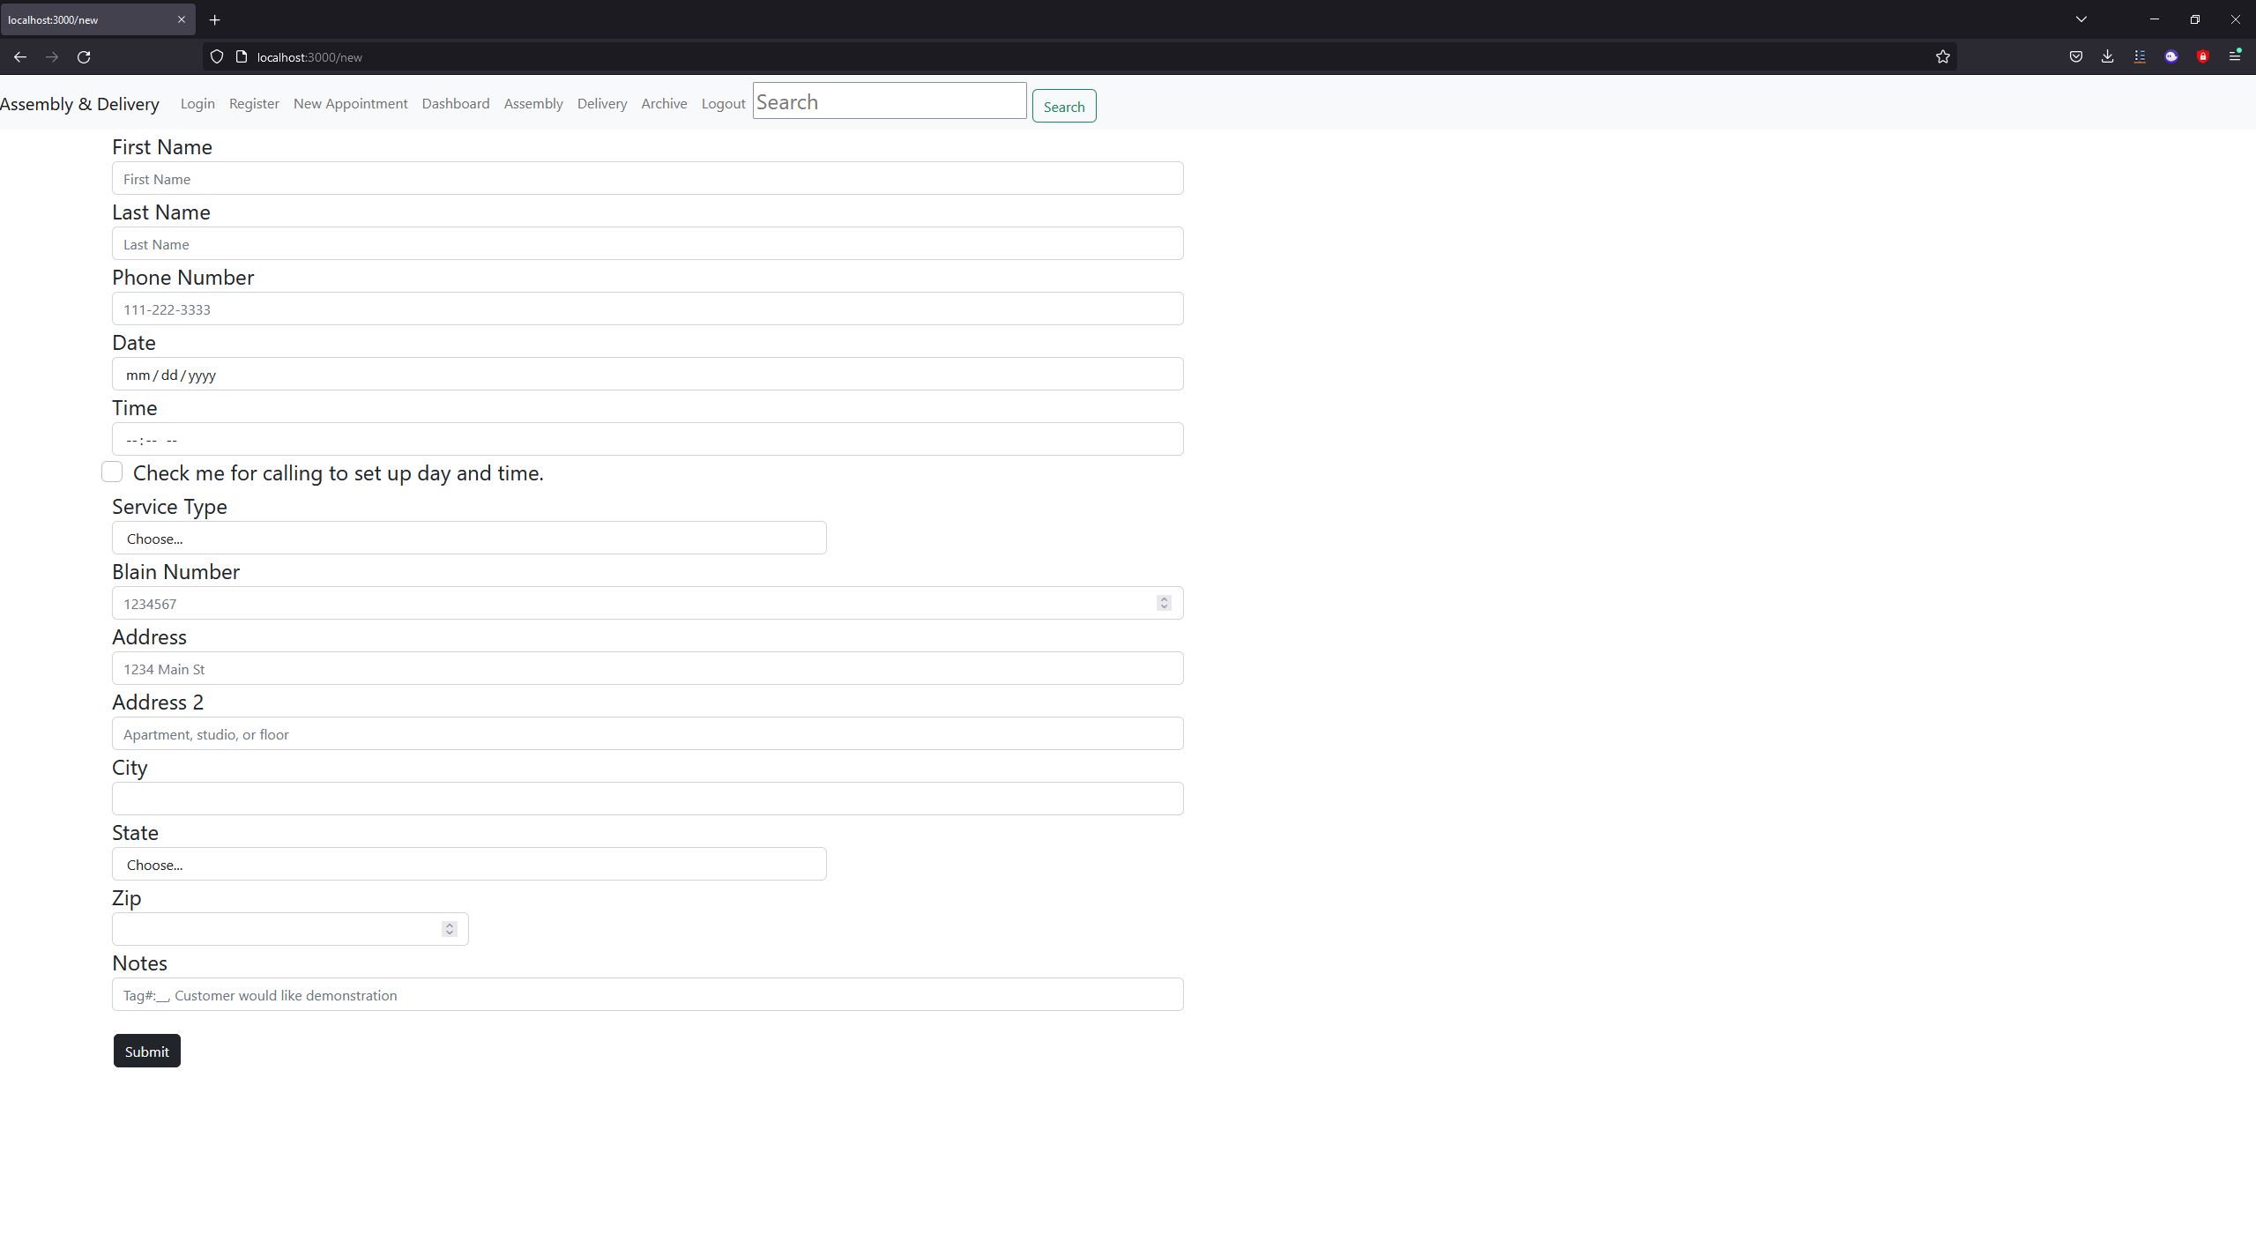Viewport: 2256px width, 1234px height.
Task: Open the tracking protection shield icon
Action: click(x=217, y=56)
